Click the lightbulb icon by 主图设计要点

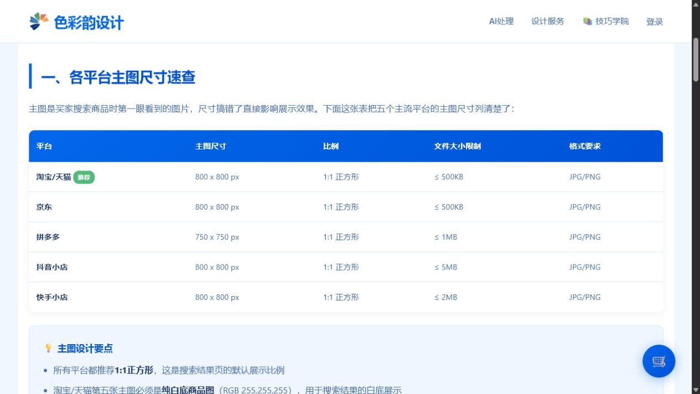pyautogui.click(x=49, y=348)
